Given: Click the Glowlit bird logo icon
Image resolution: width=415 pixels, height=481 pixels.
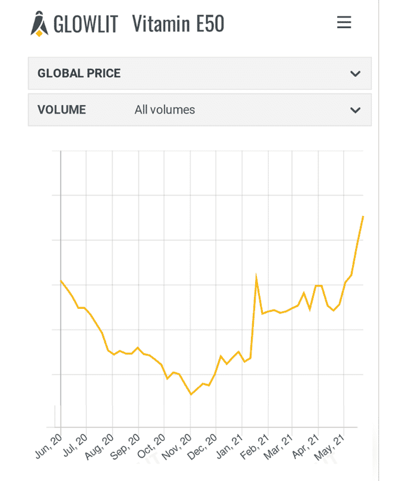Looking at the screenshot, I should coord(39,22).
